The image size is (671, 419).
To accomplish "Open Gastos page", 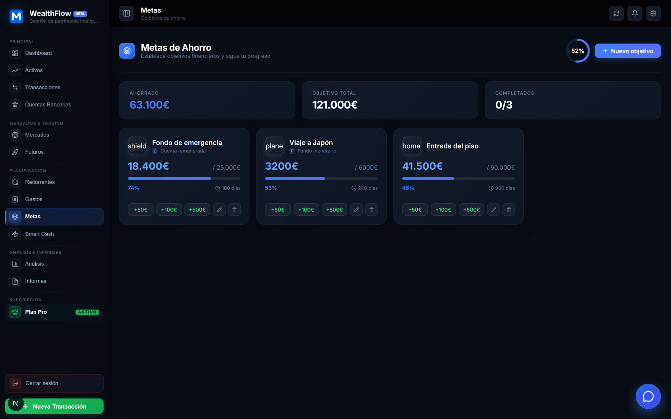I will (x=54, y=199).
